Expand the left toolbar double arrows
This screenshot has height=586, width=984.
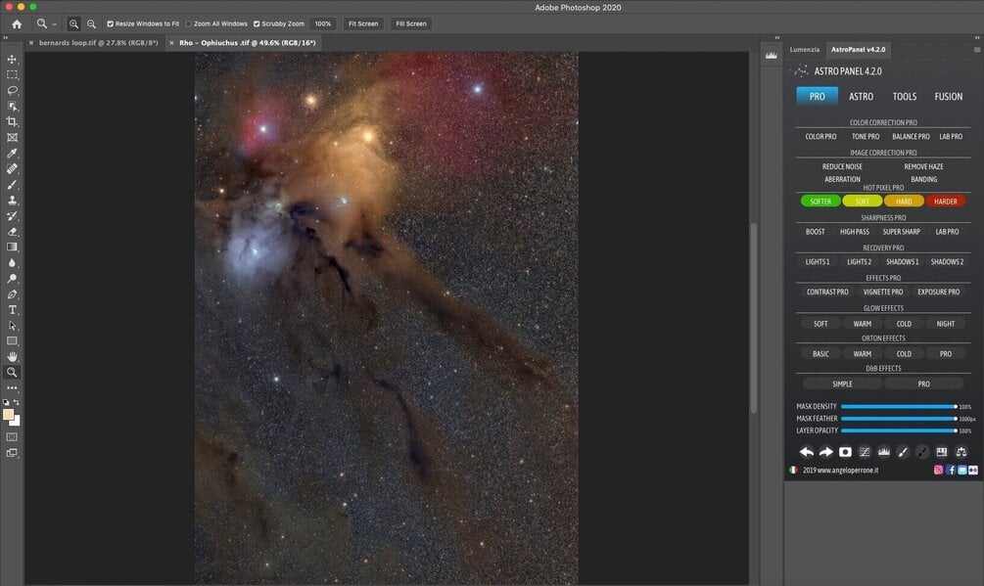point(6,37)
